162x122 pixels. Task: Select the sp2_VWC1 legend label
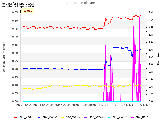[26, 117]
